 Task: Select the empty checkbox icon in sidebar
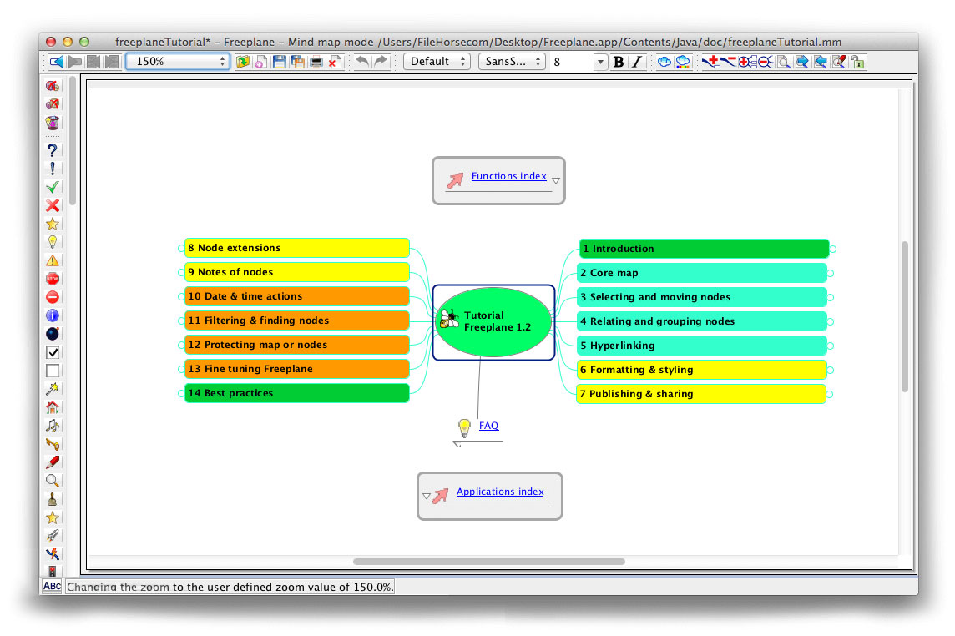coord(53,371)
